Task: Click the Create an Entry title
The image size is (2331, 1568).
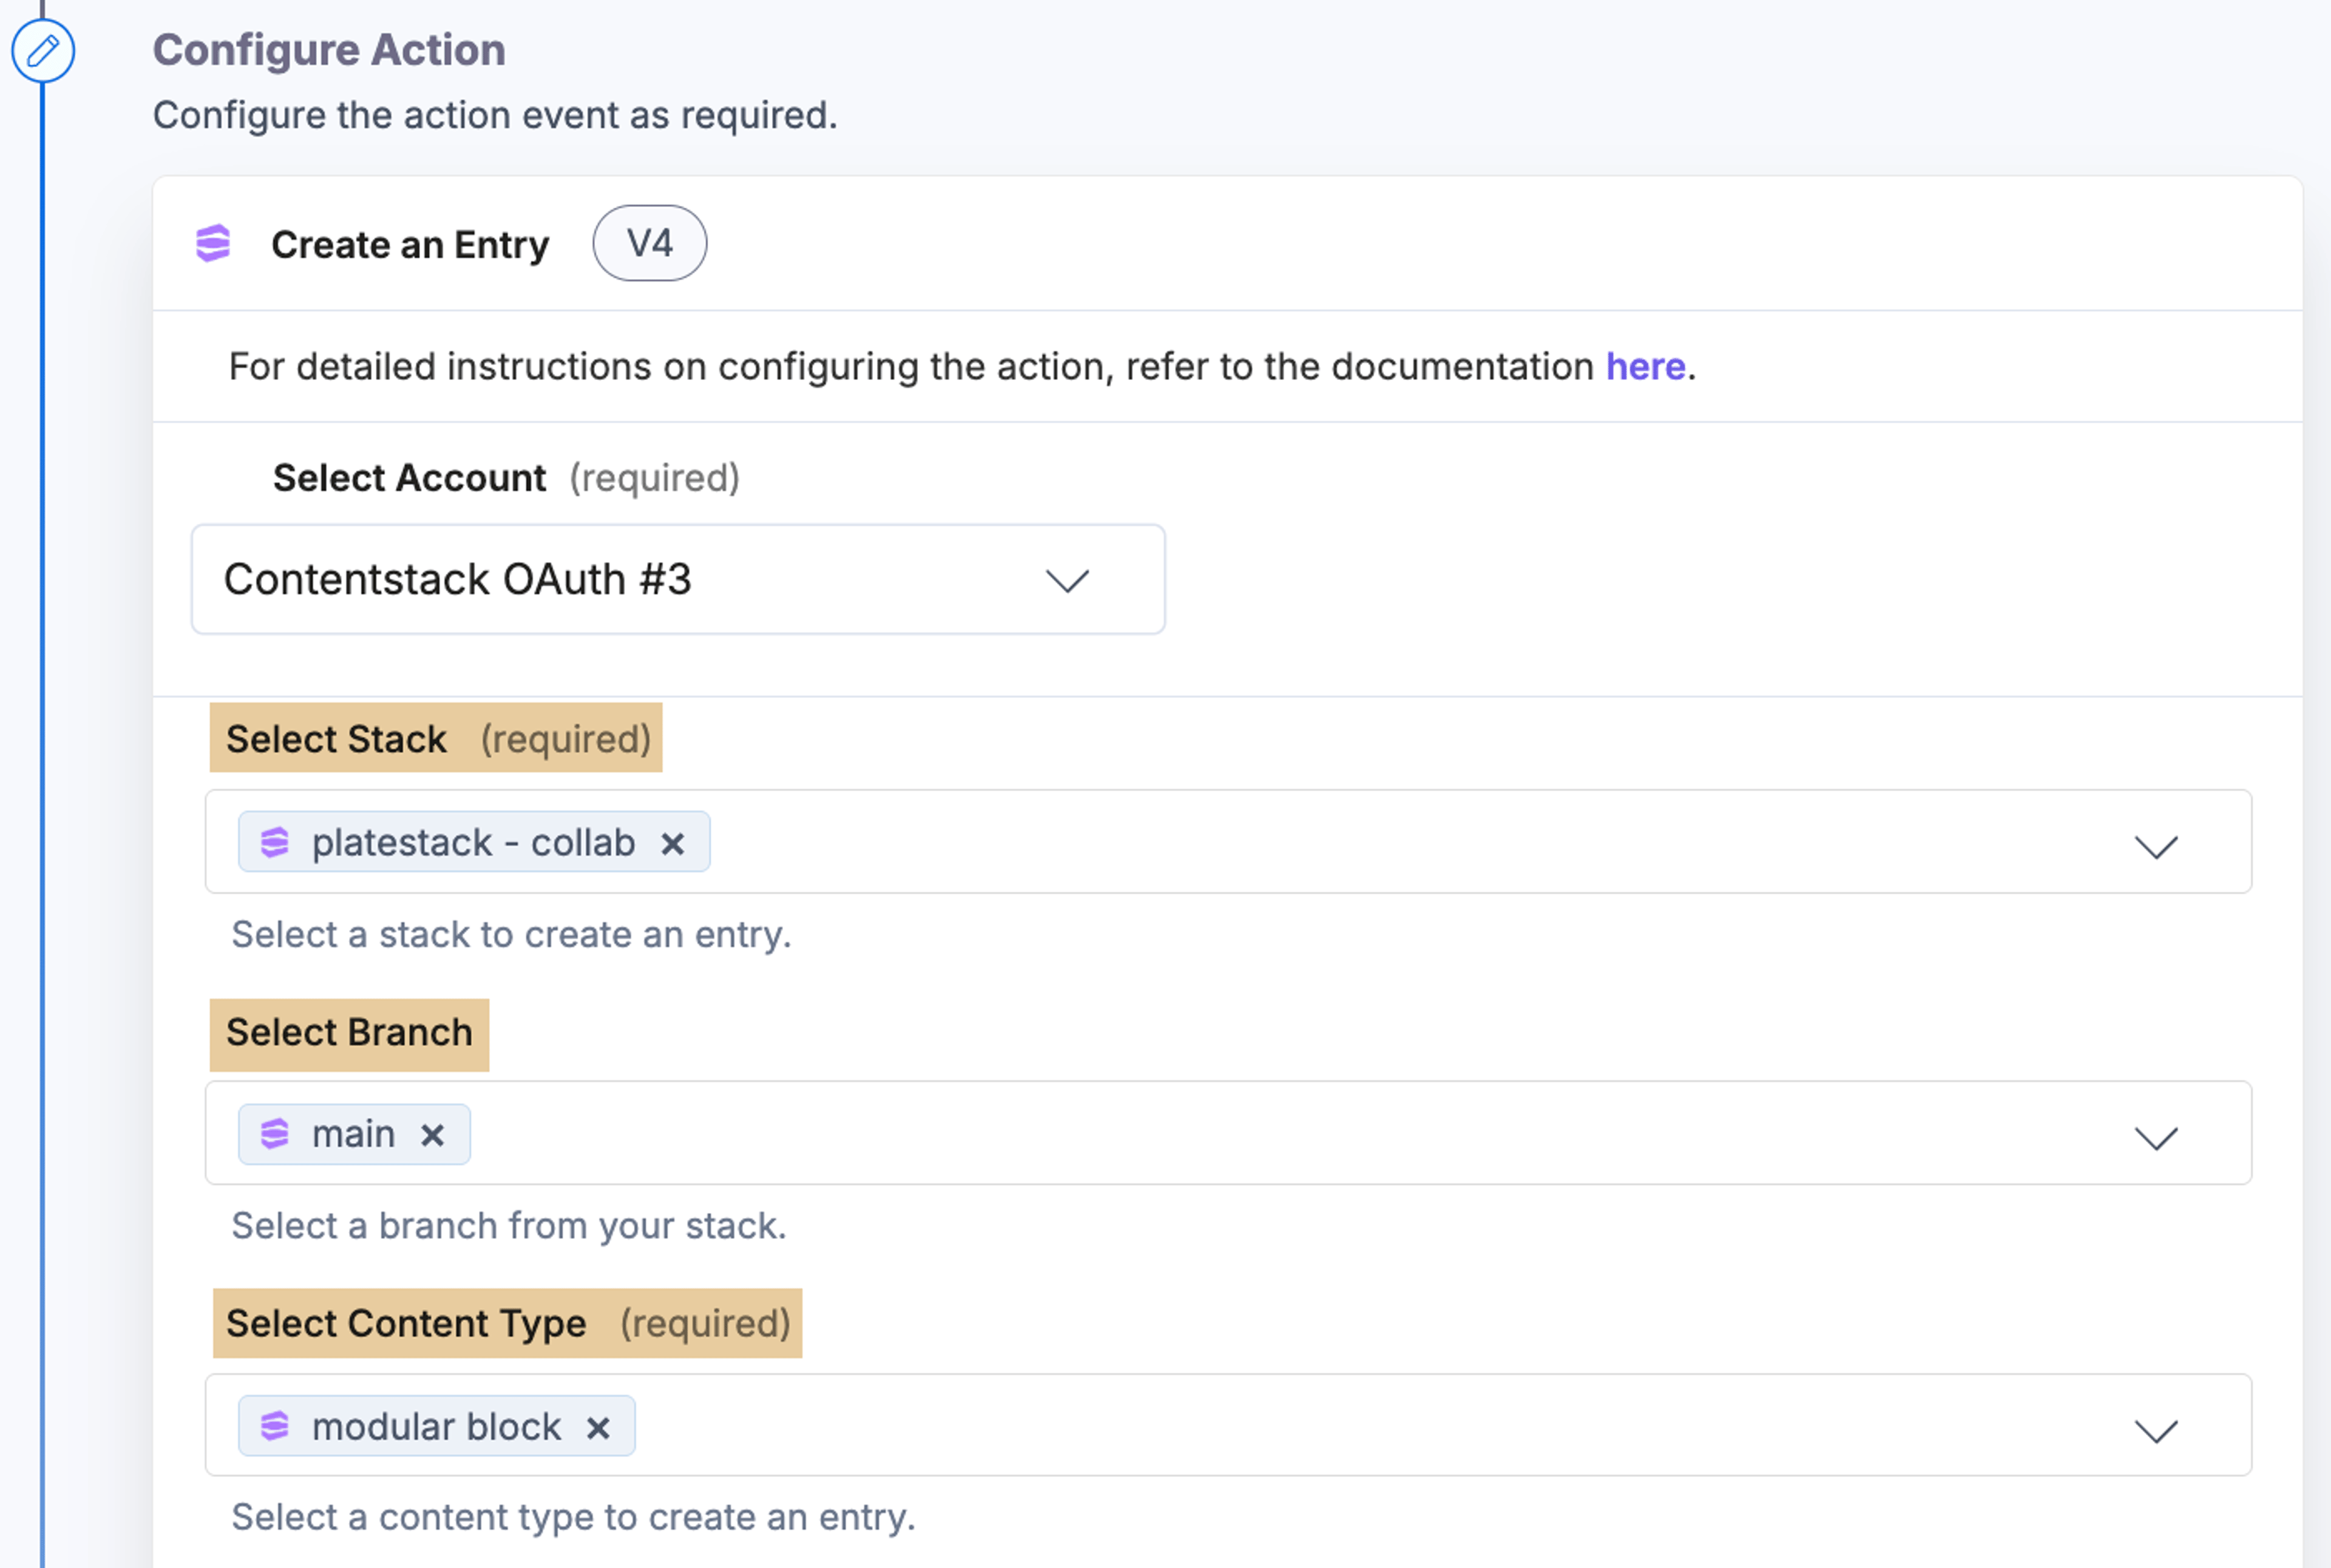Action: [x=410, y=245]
